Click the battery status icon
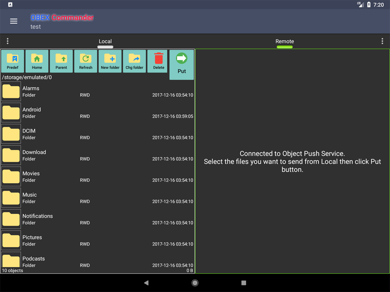The image size is (390, 292). [x=369, y=5]
